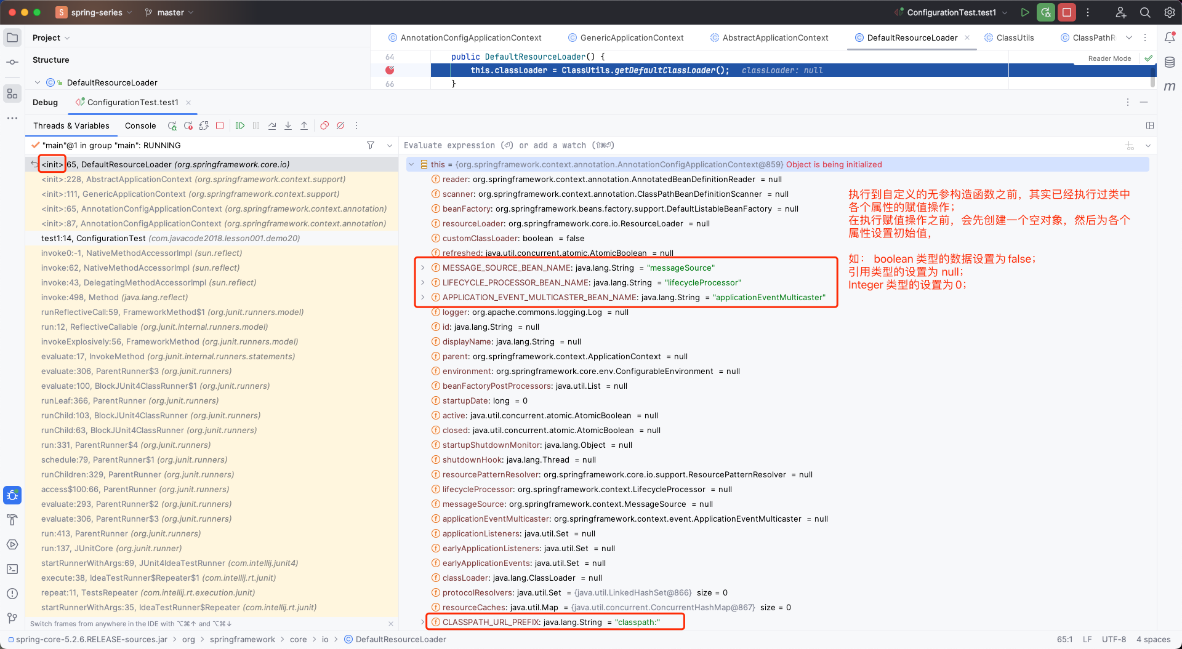The image size is (1182, 649).
Task: Toggle Mute Breakpoints
Action: 340,125
